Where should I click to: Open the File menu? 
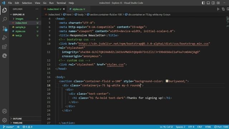(x=10, y=3)
